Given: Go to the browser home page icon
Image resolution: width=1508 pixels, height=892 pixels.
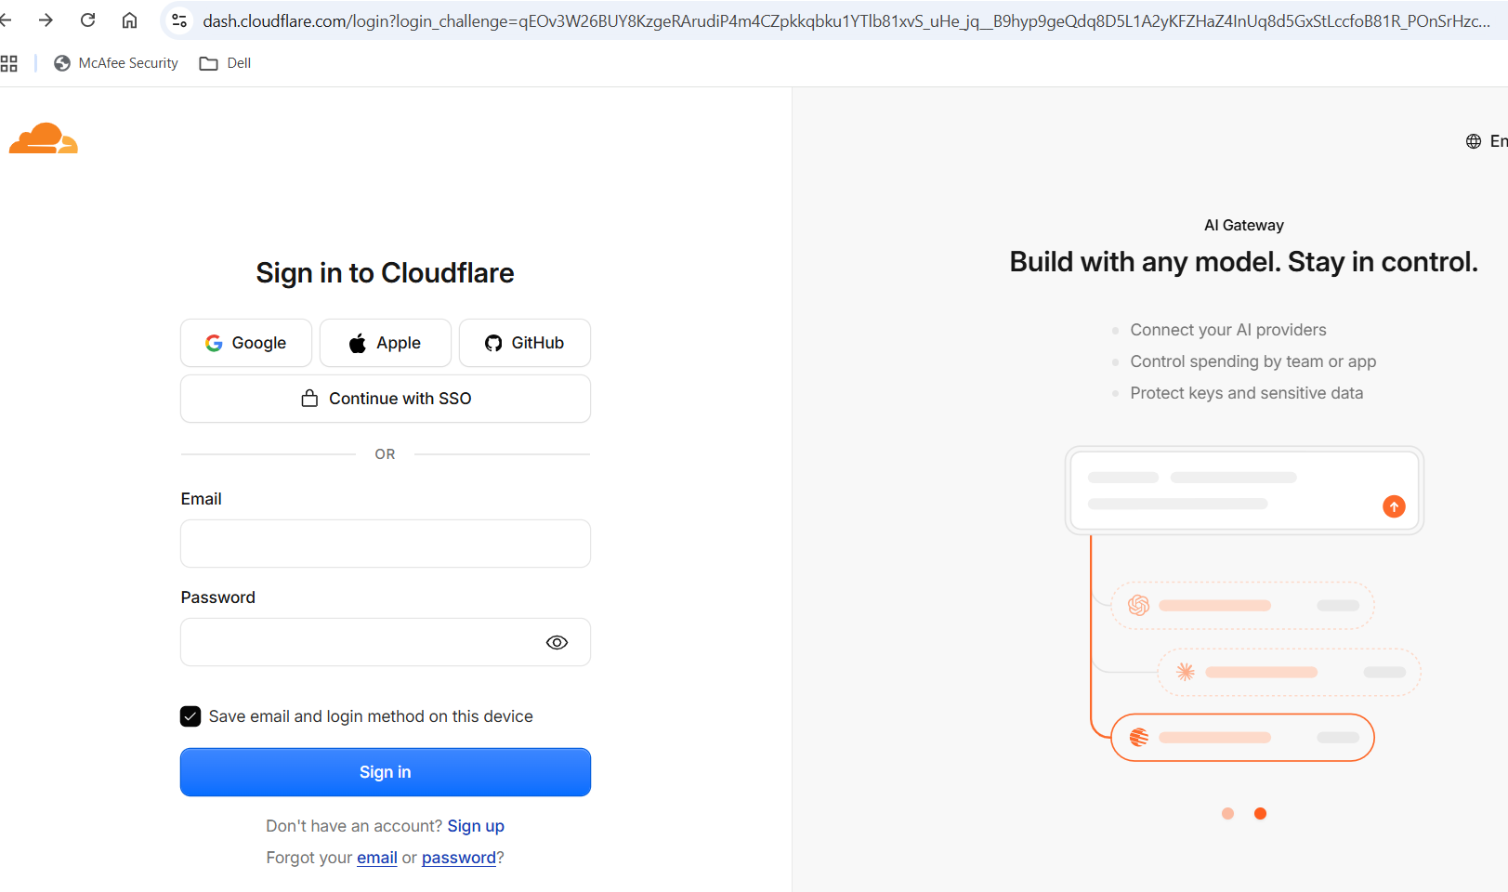Looking at the screenshot, I should coord(129,20).
